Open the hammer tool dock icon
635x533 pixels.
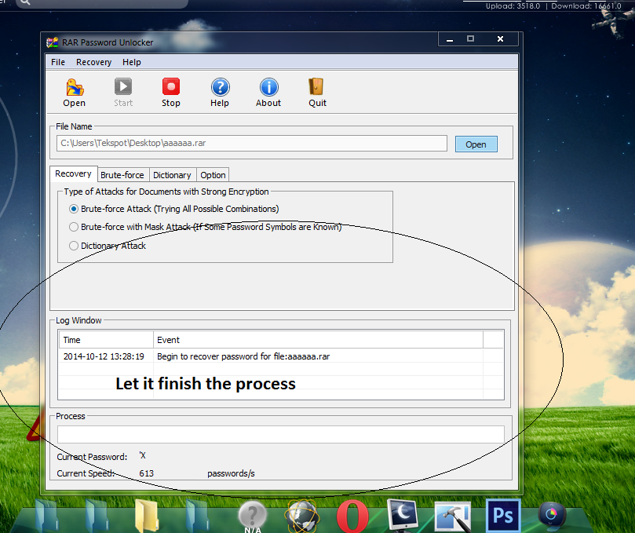pos(453,516)
